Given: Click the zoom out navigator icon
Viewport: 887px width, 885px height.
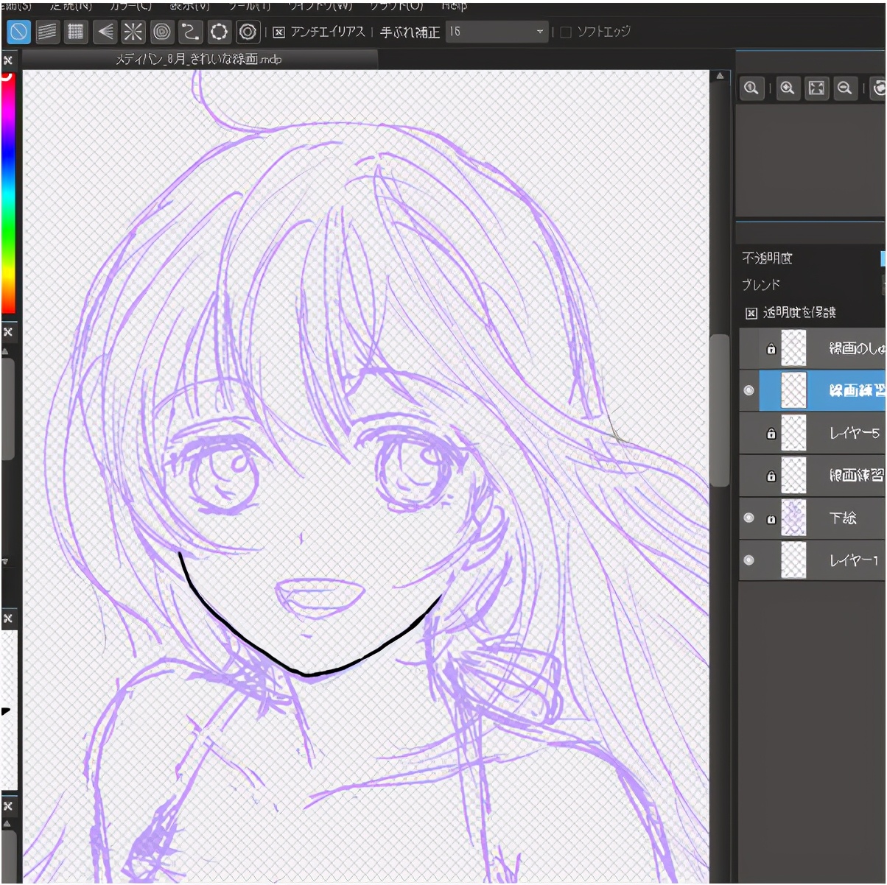Looking at the screenshot, I should click(844, 88).
